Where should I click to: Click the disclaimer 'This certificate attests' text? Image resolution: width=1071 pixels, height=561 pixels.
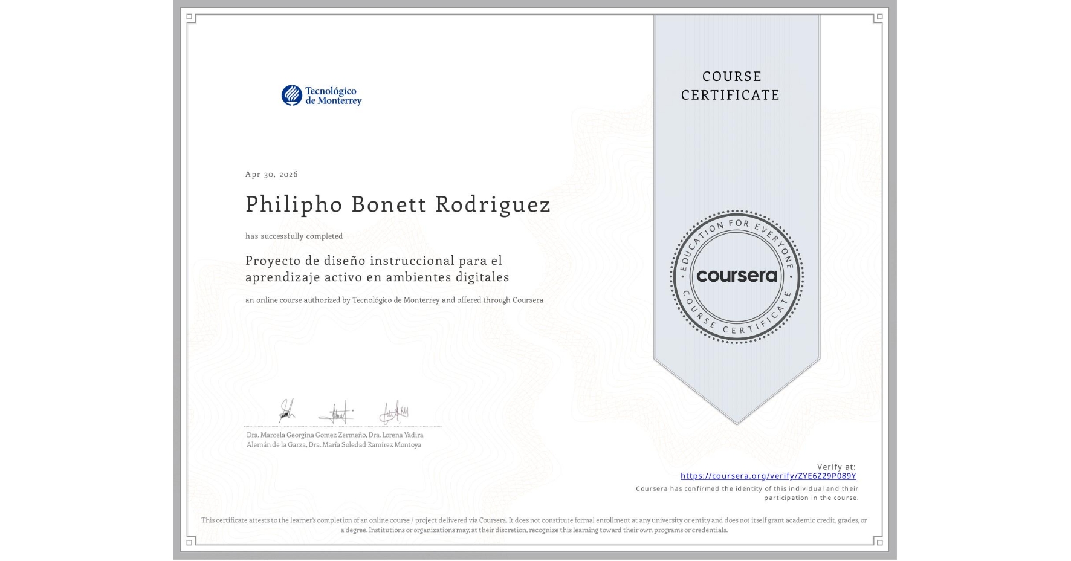pos(534,525)
